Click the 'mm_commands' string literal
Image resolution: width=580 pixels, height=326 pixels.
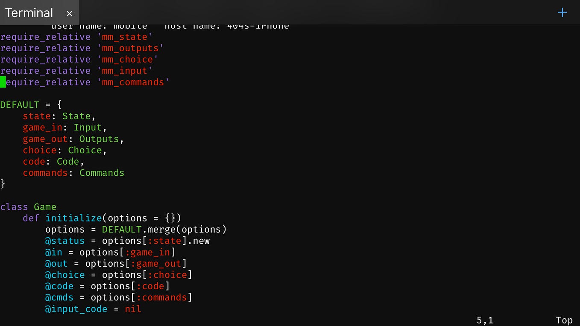click(134, 82)
